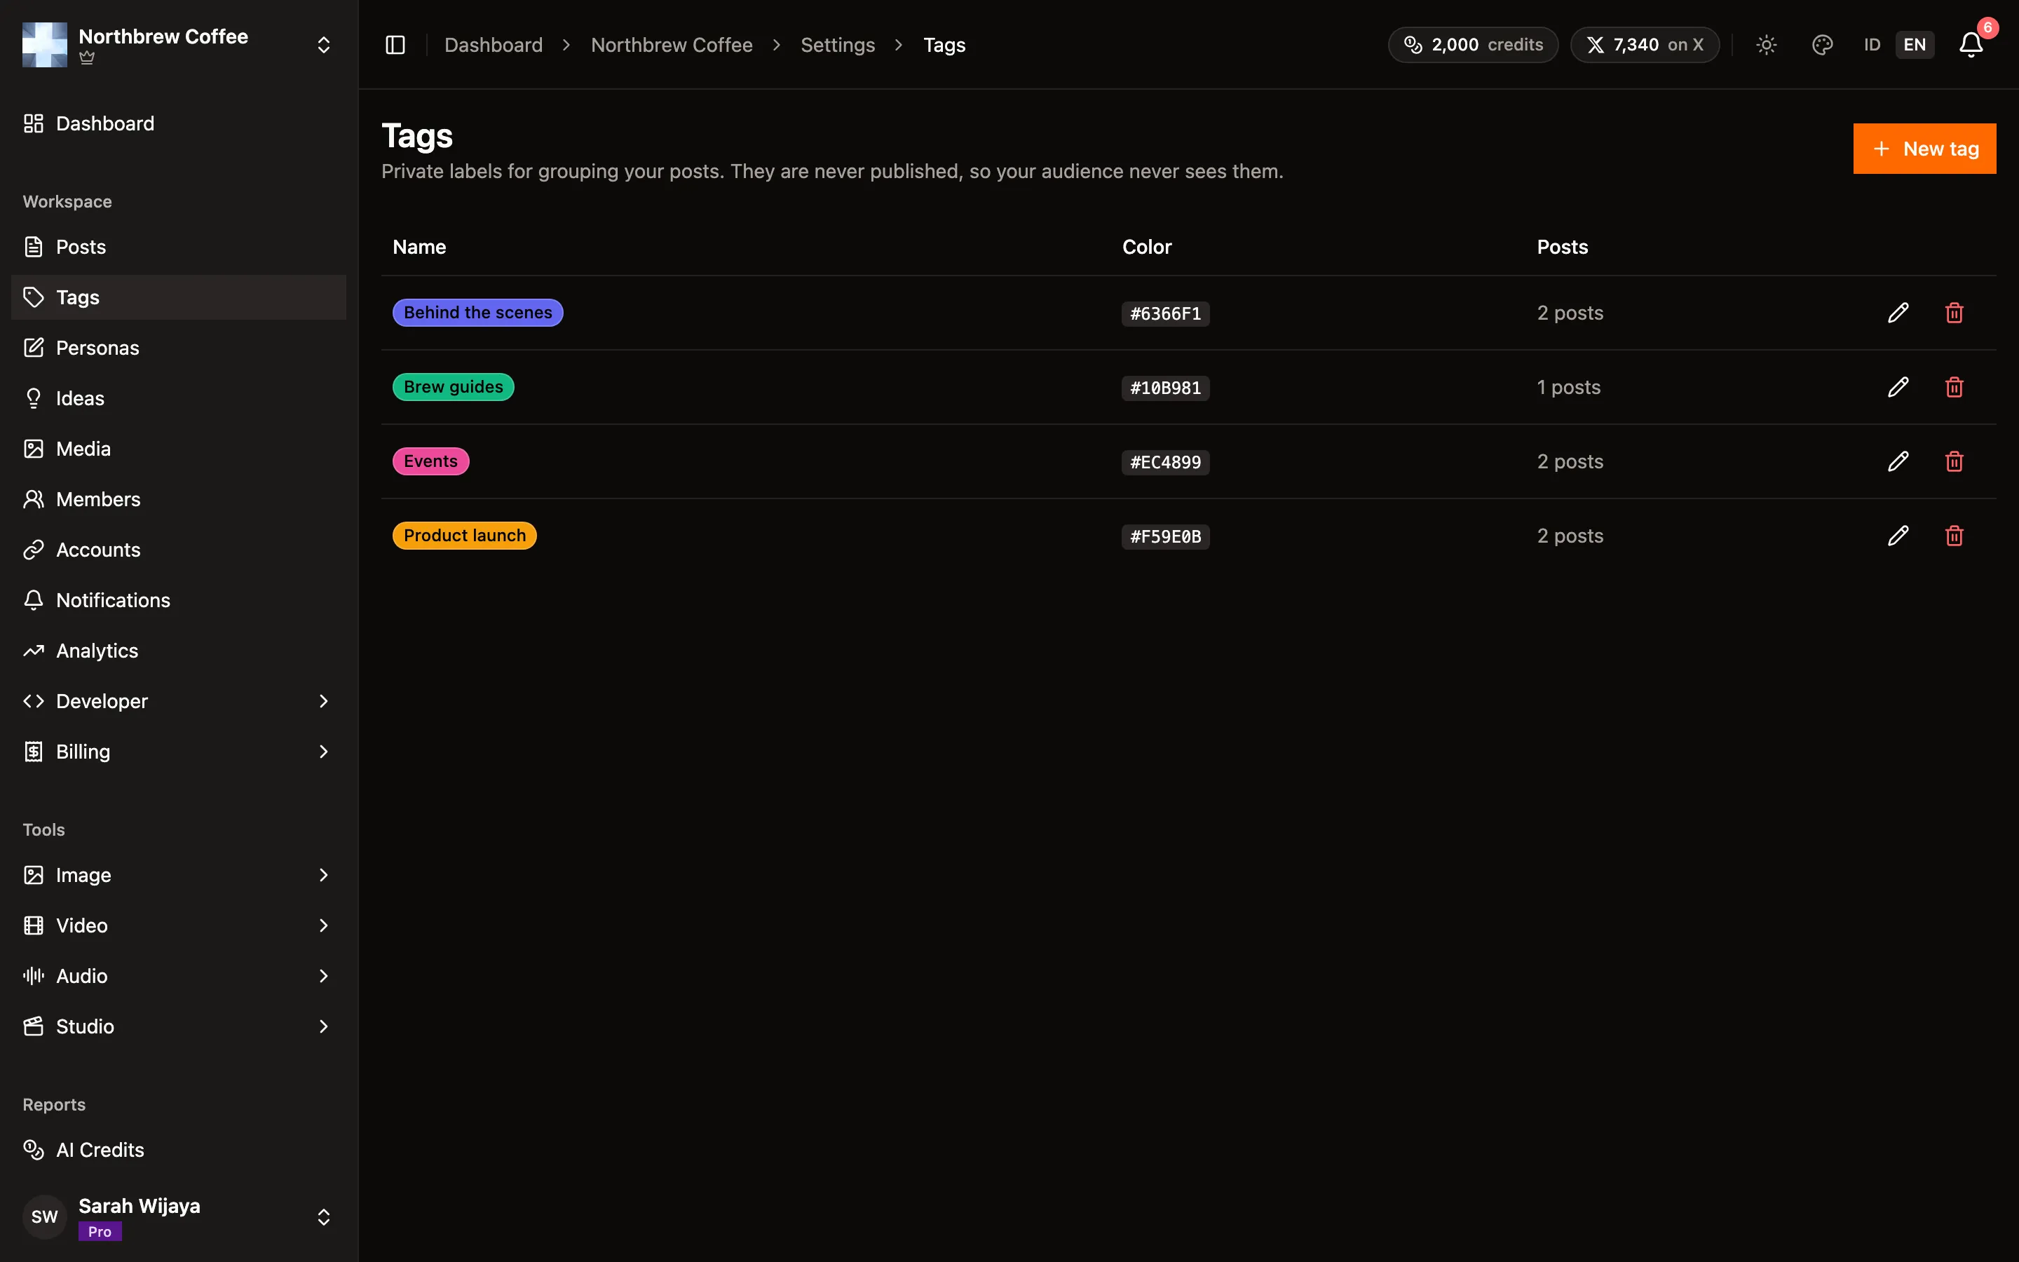Expand the Studio tools section
The image size is (2019, 1262).
pos(179,1026)
